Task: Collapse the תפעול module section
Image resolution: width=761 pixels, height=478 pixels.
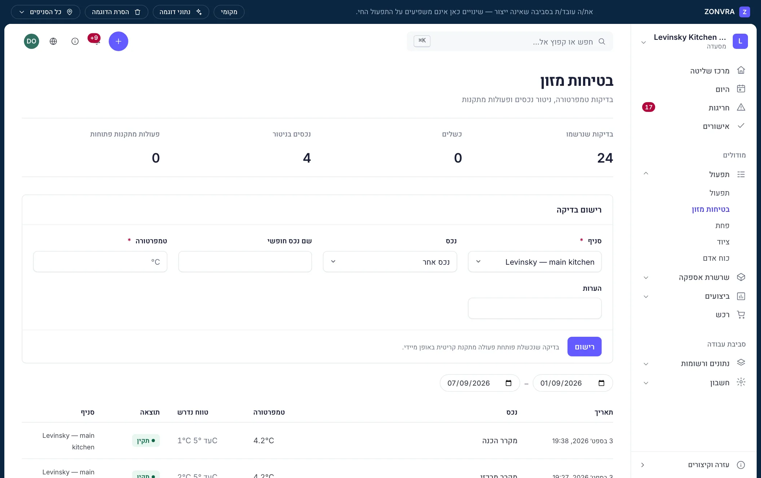Action: [x=646, y=173]
